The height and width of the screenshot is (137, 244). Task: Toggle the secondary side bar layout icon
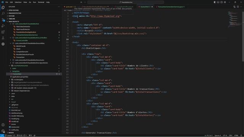[x=222, y=2]
